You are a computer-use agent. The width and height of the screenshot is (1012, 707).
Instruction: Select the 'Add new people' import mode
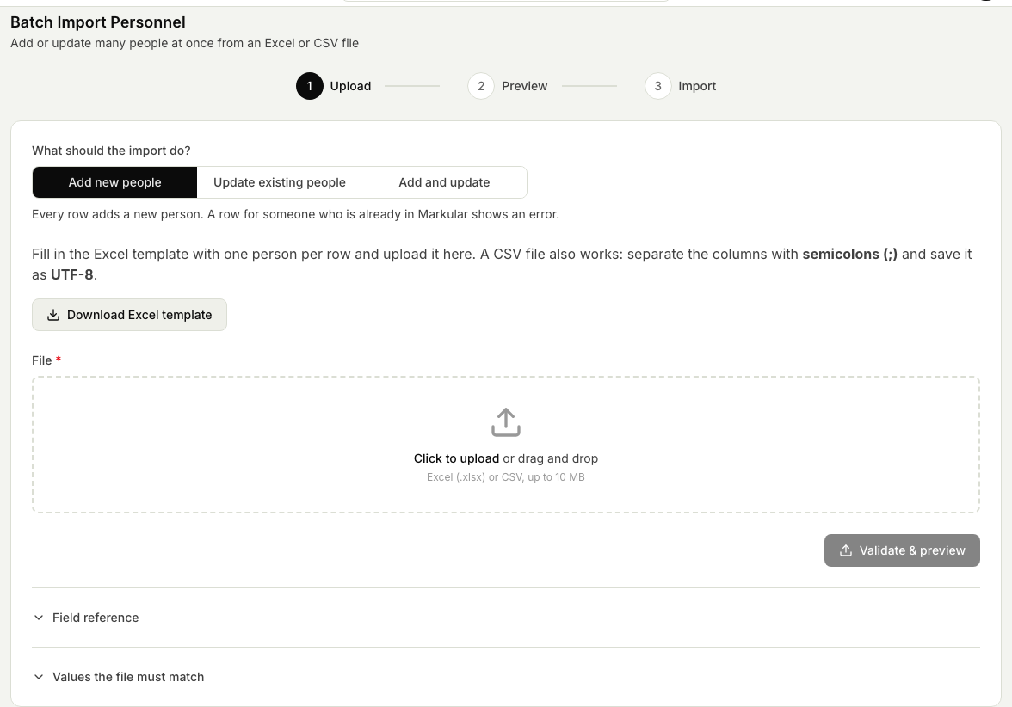[x=115, y=182]
